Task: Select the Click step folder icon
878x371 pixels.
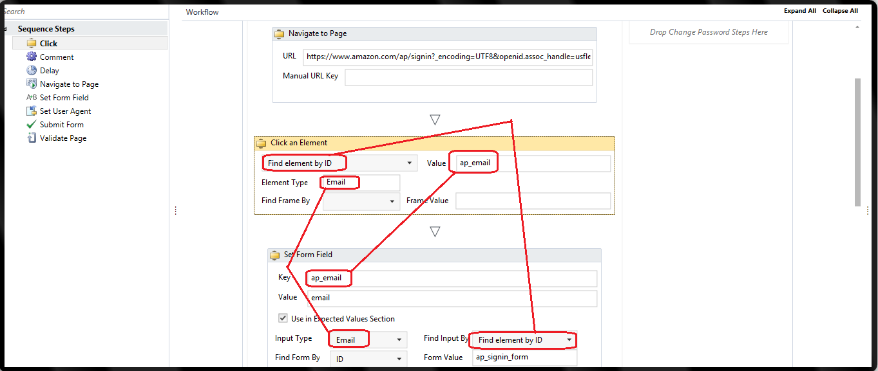Action: 32,43
